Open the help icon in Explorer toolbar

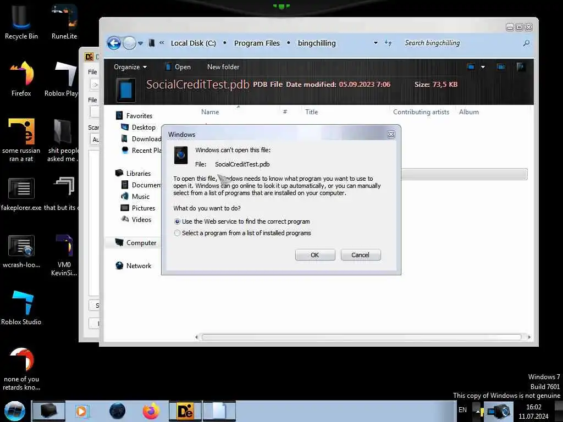point(520,66)
